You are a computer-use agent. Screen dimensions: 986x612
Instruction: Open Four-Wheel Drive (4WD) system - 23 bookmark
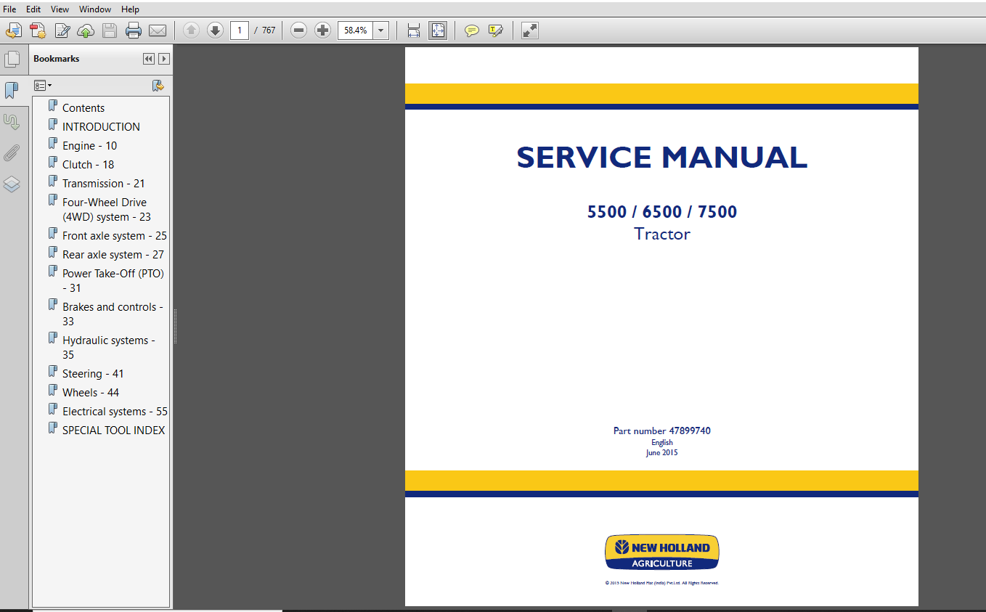pyautogui.click(x=106, y=209)
